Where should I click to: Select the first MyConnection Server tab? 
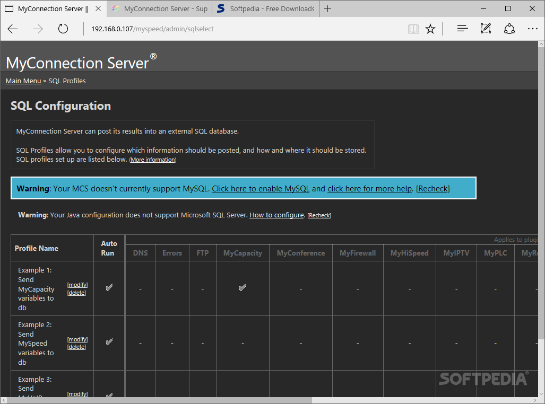click(x=54, y=8)
